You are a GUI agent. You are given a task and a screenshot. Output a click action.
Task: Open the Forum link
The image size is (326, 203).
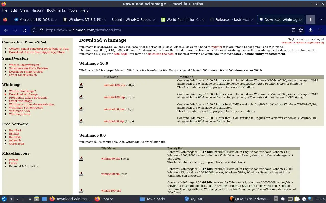click(13, 160)
